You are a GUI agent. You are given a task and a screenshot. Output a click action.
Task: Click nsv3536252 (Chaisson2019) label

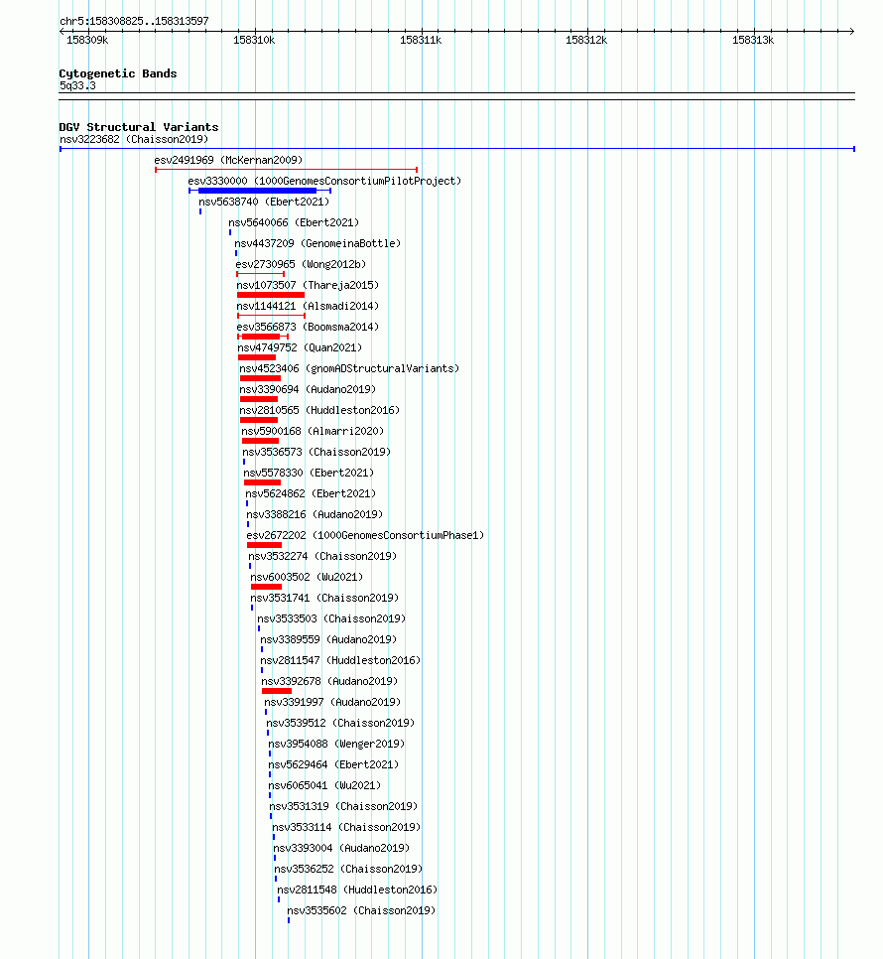(348, 868)
